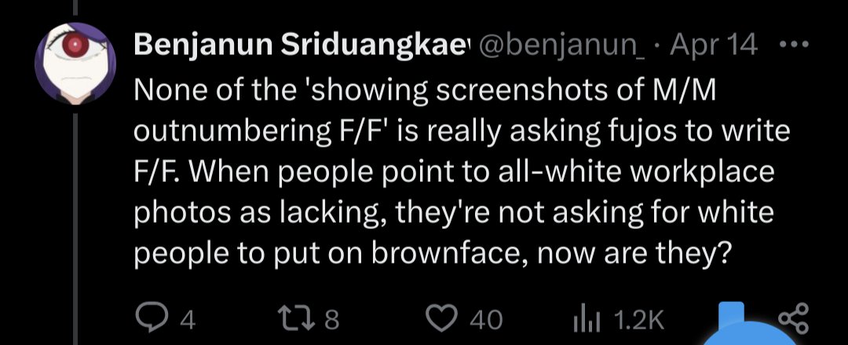Click the reply speech bubble icon
This screenshot has height=345, width=848.
[150, 319]
